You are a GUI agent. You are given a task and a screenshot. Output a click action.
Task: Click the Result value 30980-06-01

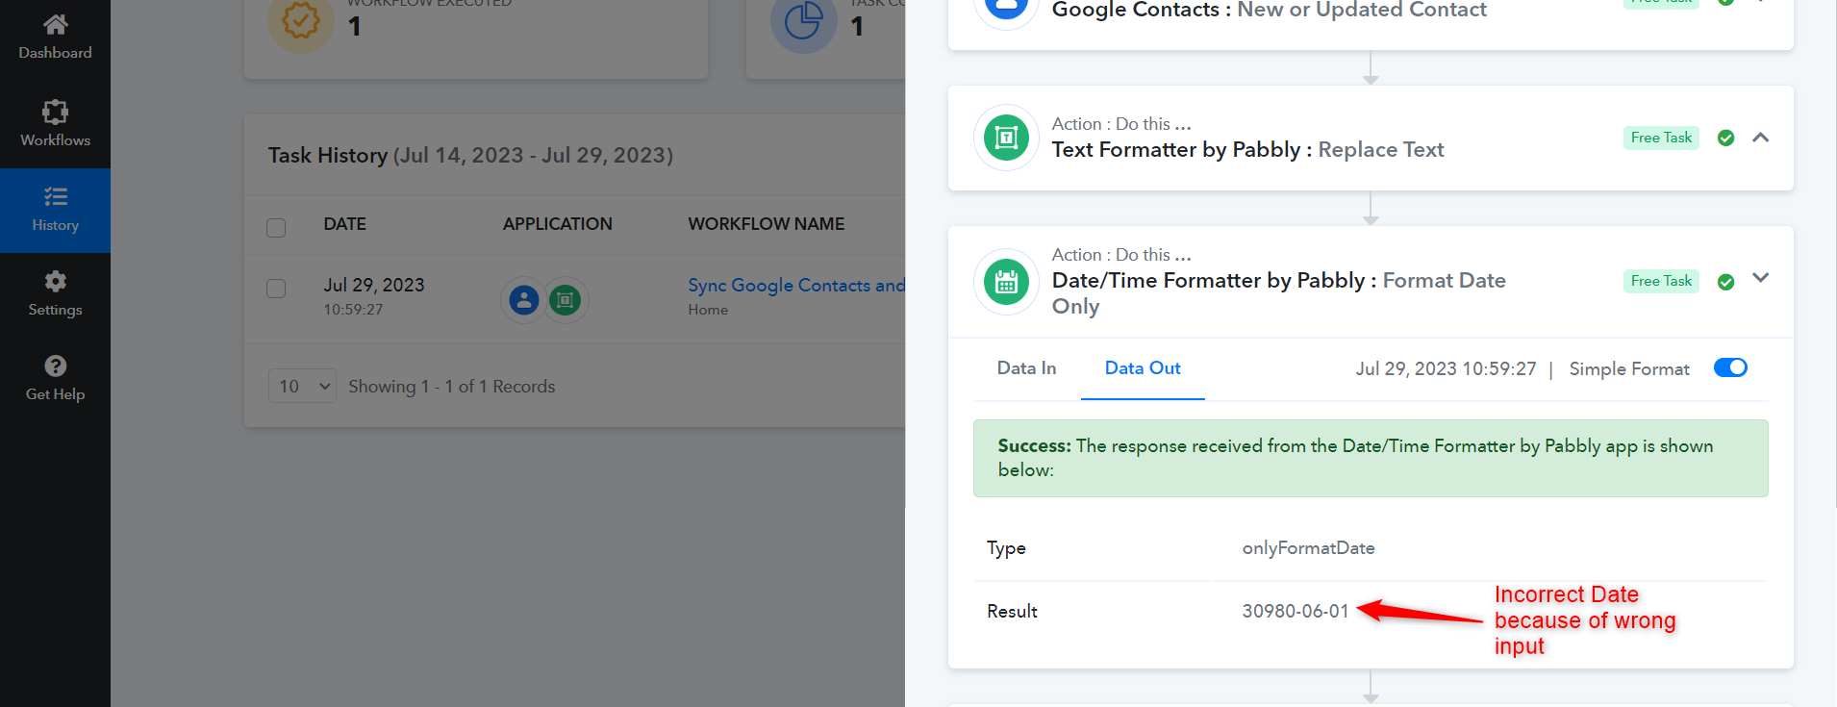[x=1296, y=611]
